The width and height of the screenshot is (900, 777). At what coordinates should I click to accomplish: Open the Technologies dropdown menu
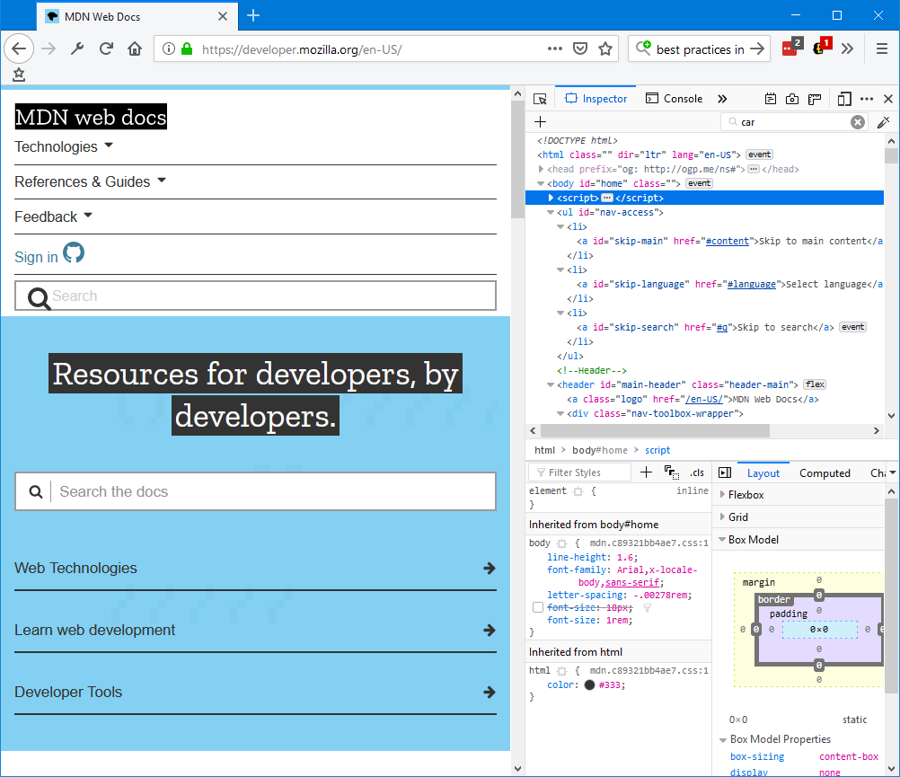pos(64,146)
